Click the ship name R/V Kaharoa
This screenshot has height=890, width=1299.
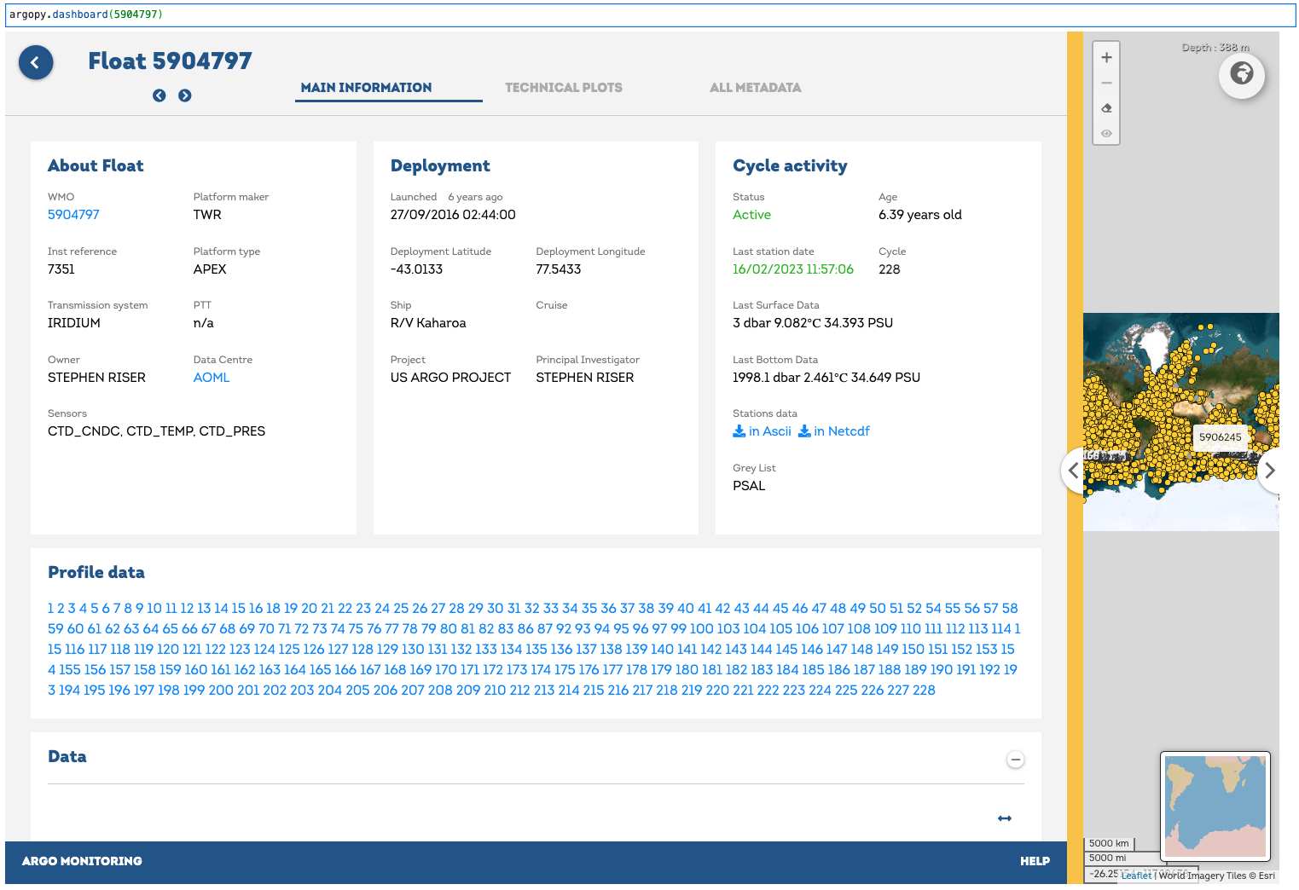pos(428,323)
